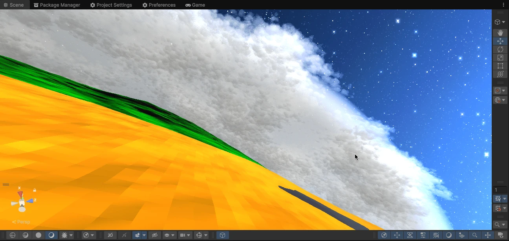509x241 pixels.
Task: Switch to the Game tab
Action: [195, 5]
